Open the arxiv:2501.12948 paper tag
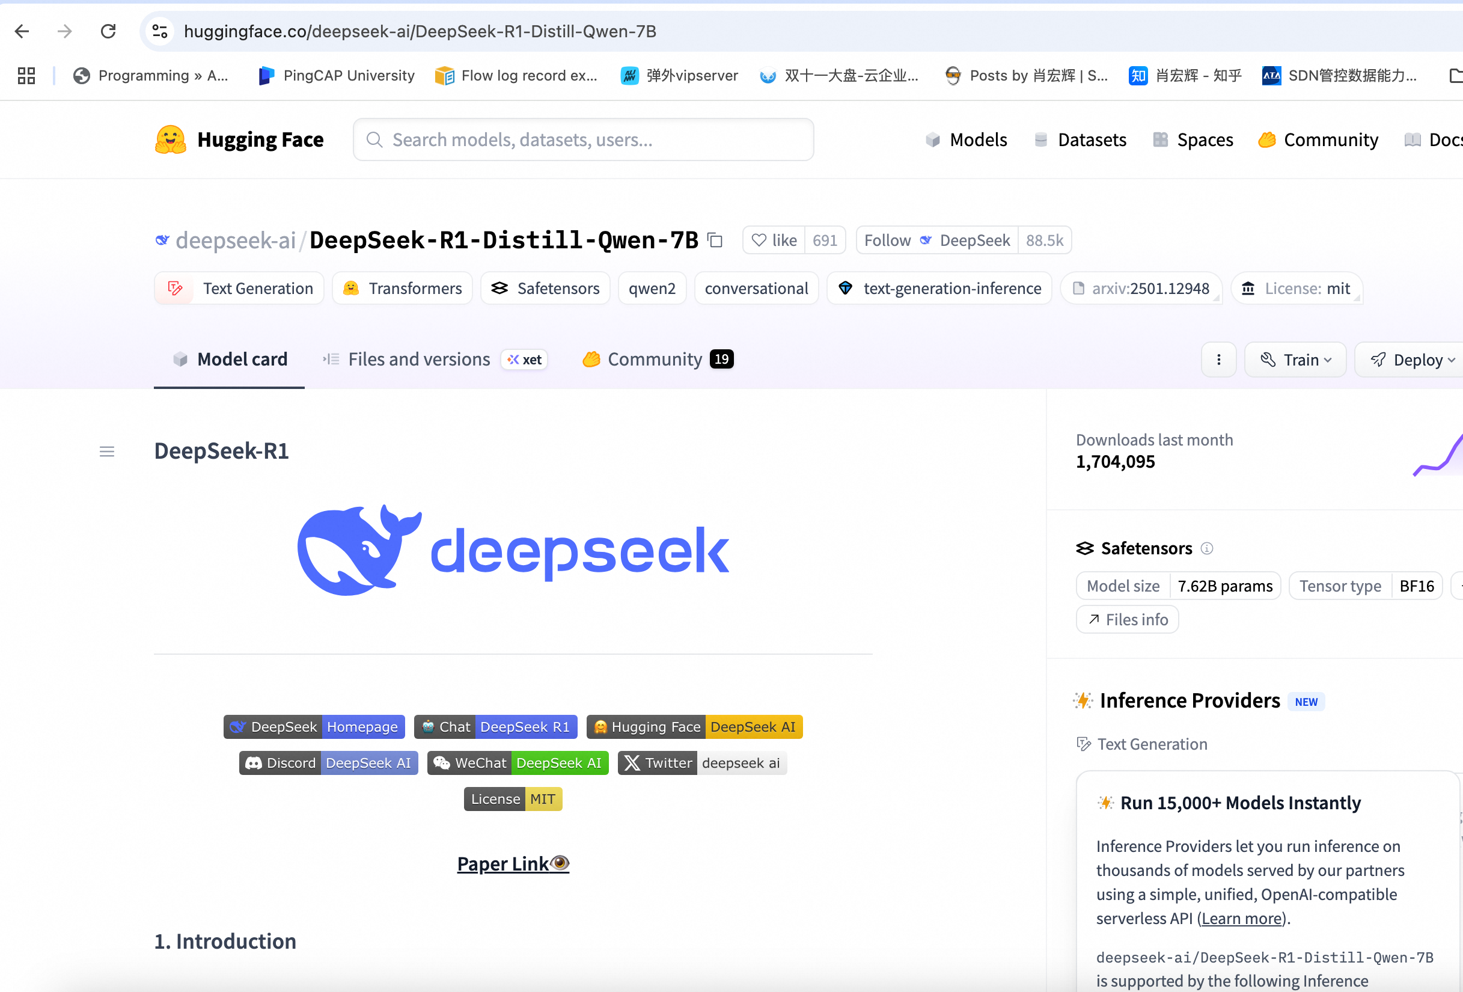1463x992 pixels. (x=1142, y=288)
